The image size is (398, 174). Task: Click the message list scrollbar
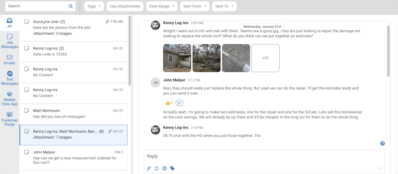130,51
